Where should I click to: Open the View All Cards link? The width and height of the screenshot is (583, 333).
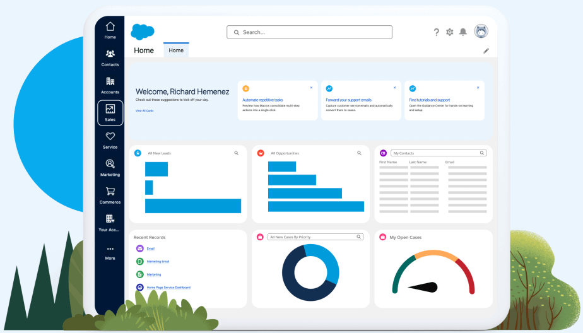coord(144,111)
